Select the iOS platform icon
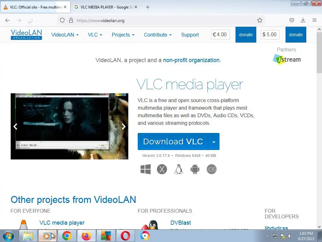The image size is (322, 242). tap(212, 169)
